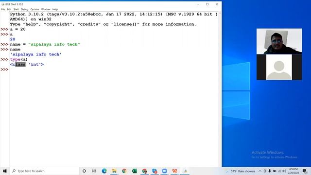Viewport: 311px width, 175px height.
Task: Click the 'Type "help", "copyright"' info line
Action: (x=103, y=24)
